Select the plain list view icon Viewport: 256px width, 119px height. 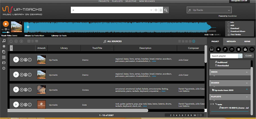[32, 41]
